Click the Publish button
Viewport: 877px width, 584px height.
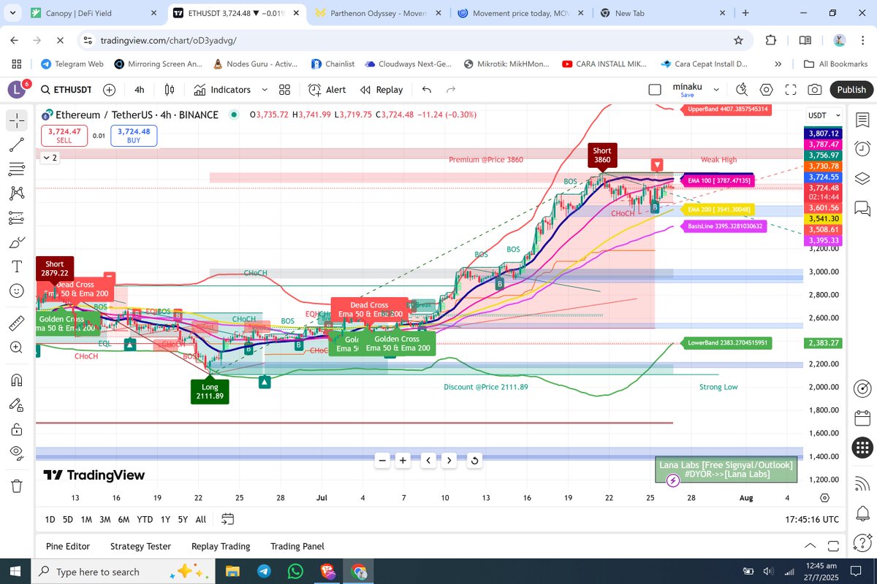click(851, 90)
